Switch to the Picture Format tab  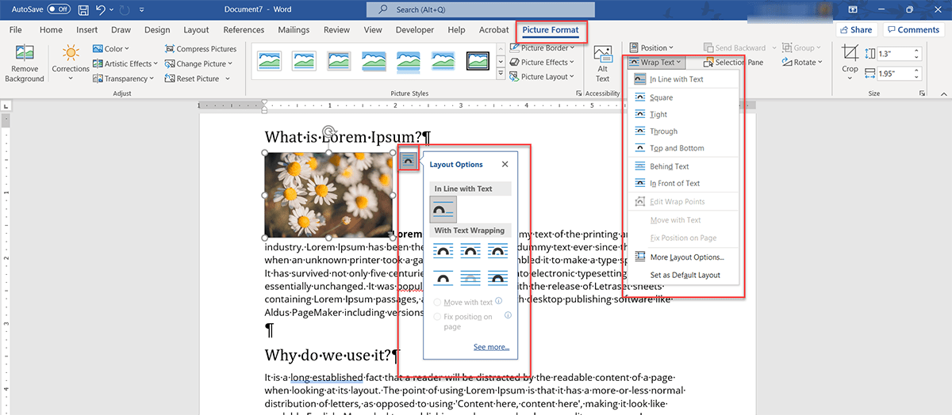click(551, 30)
